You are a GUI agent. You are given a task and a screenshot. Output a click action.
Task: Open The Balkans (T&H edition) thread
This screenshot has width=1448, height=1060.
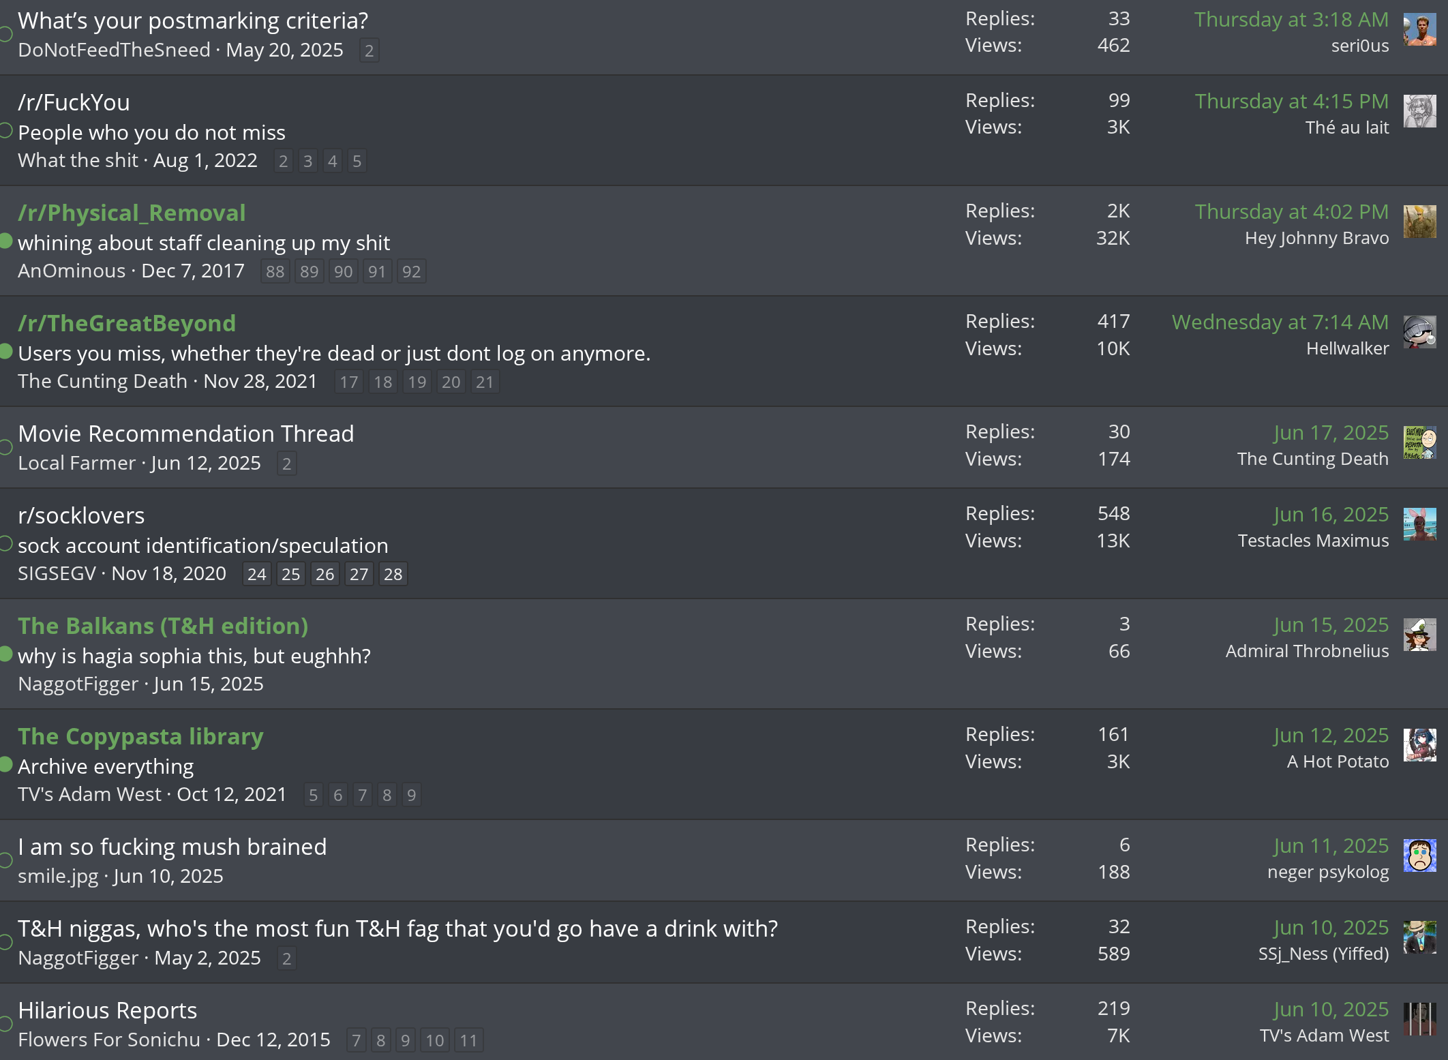pyautogui.click(x=163, y=626)
